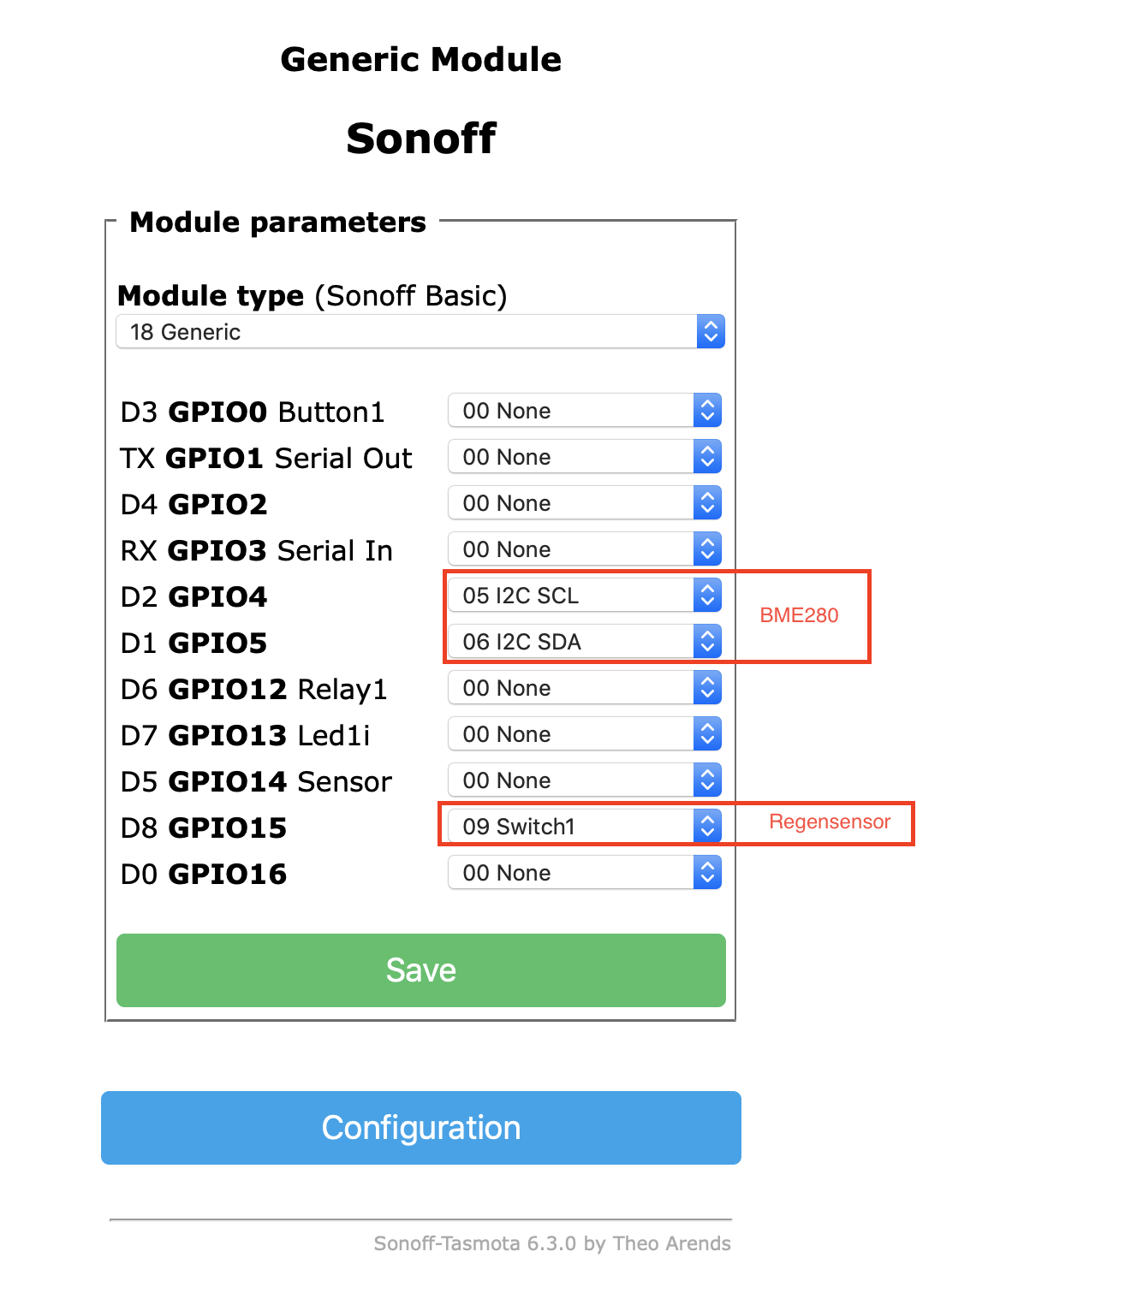Click the stepper arrows on GPIO2 dropdown
This screenshot has width=1137, height=1311.
707,502
